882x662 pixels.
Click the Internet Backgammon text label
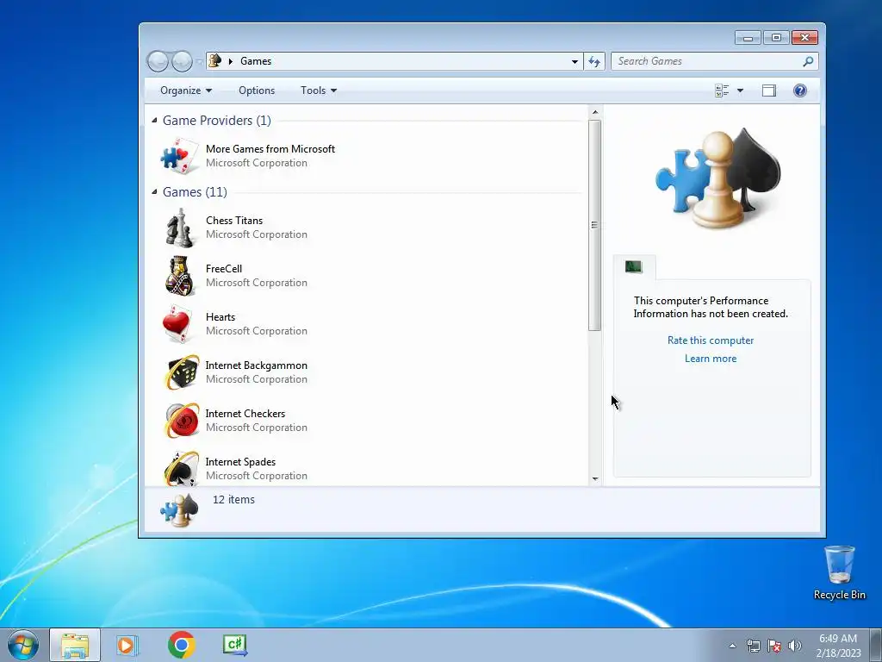pos(256,365)
